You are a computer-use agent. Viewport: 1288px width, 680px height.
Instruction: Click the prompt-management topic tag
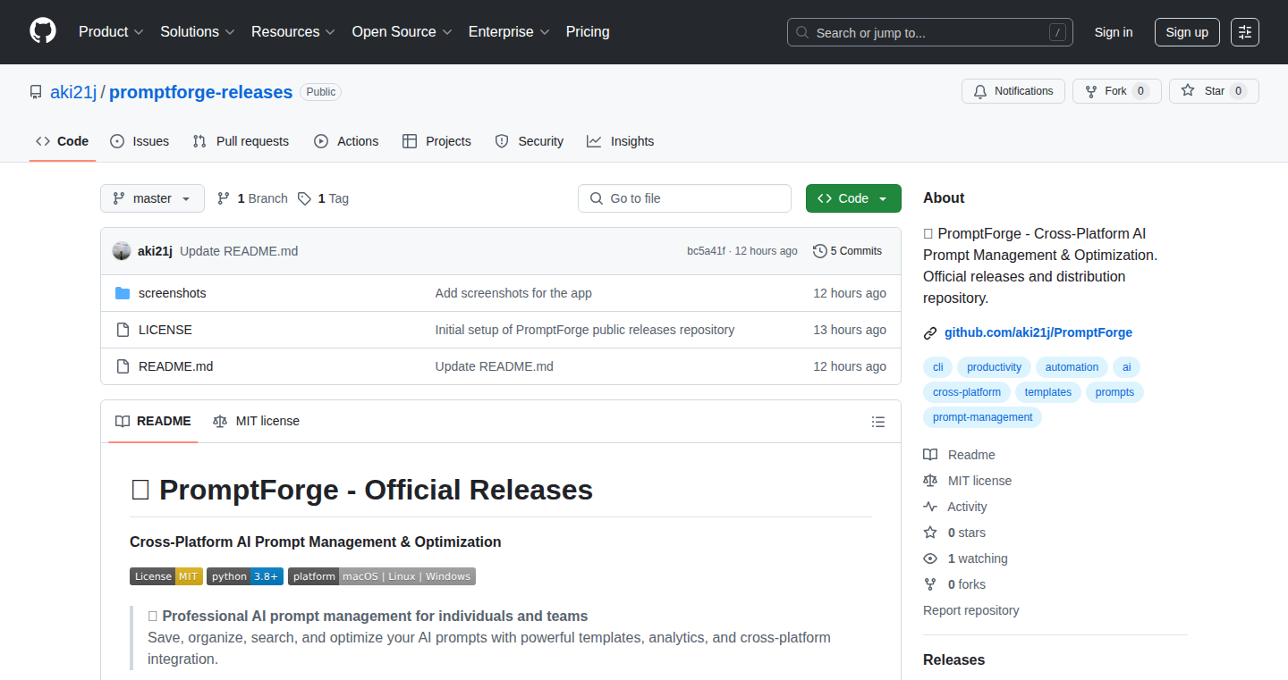pyautogui.click(x=982, y=417)
